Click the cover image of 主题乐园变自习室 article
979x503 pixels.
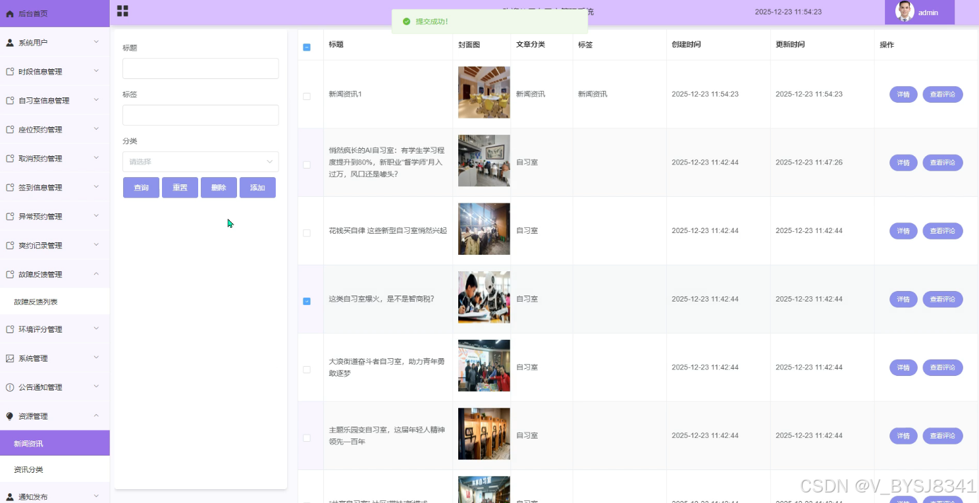(484, 434)
